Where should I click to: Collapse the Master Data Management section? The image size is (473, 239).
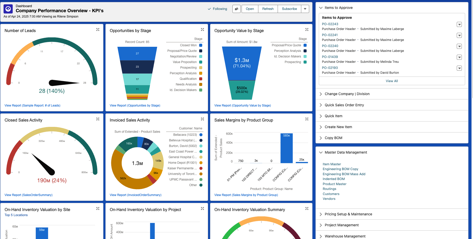pyautogui.click(x=321, y=153)
